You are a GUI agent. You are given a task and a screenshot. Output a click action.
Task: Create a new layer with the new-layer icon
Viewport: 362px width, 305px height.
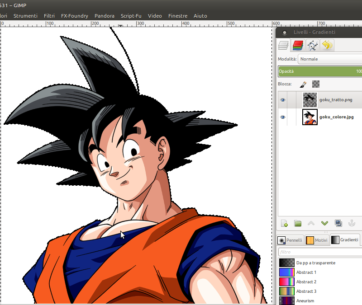click(285, 223)
